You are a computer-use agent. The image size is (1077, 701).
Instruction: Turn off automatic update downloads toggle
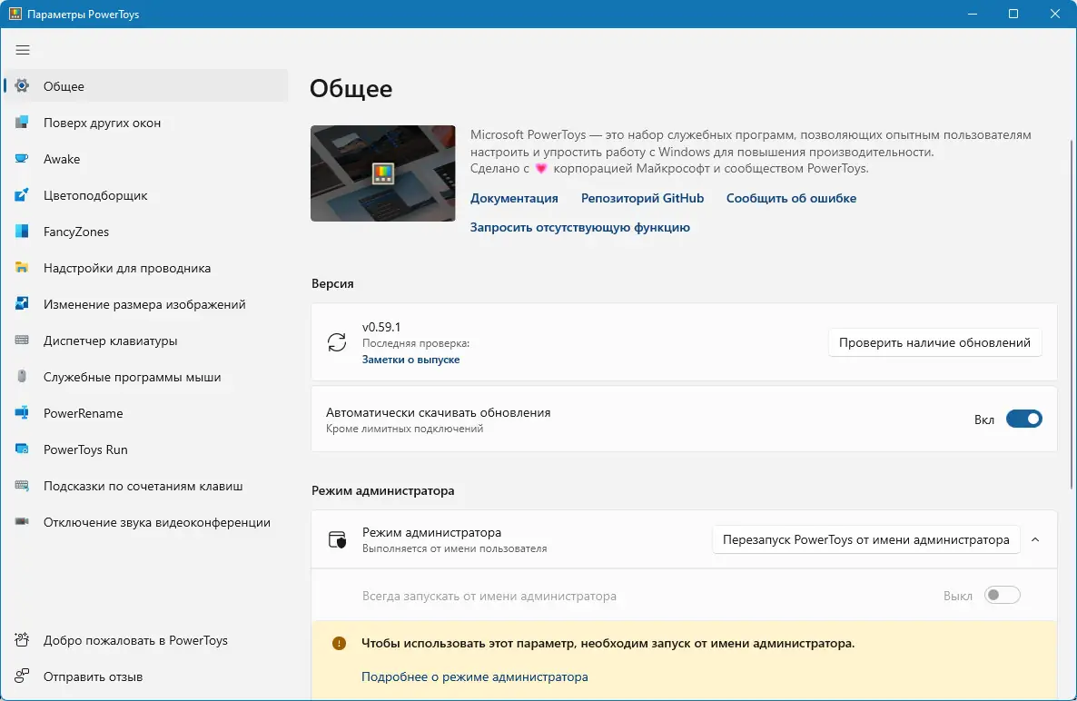point(1024,419)
